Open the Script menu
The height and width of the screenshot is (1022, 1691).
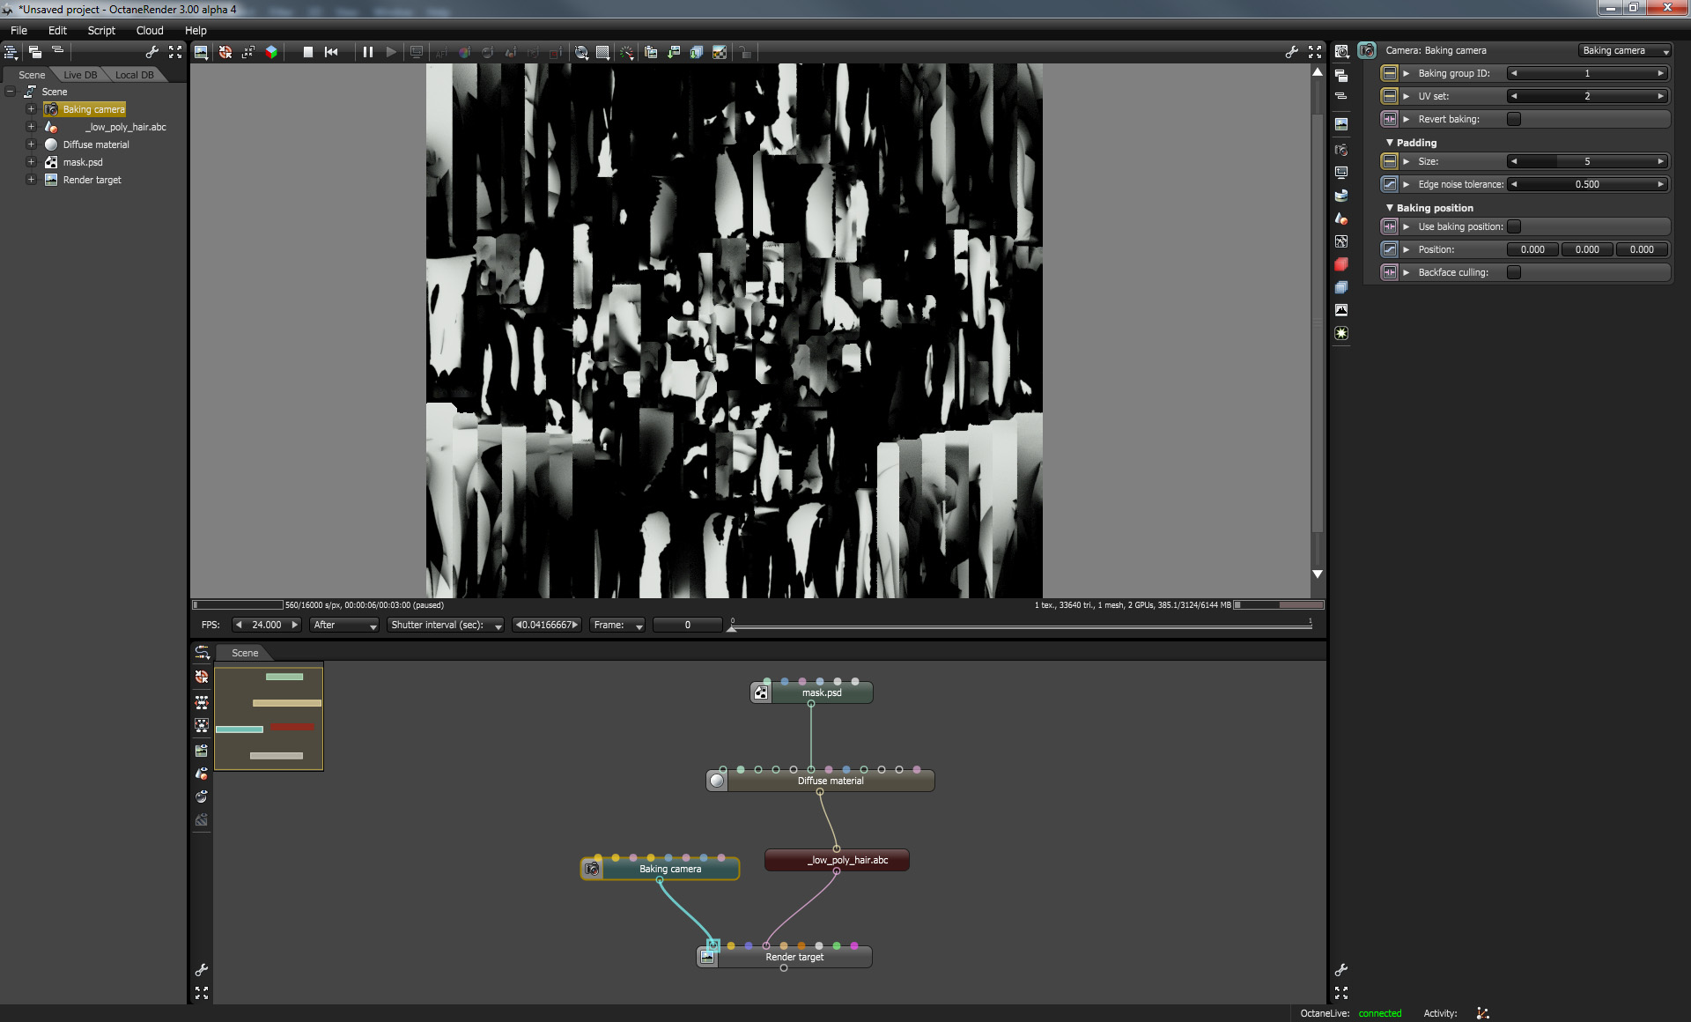[101, 30]
